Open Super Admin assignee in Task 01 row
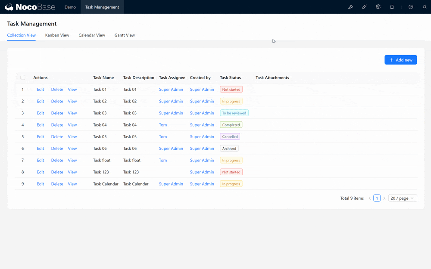Screen dimensions: 431x269 tap(171, 90)
